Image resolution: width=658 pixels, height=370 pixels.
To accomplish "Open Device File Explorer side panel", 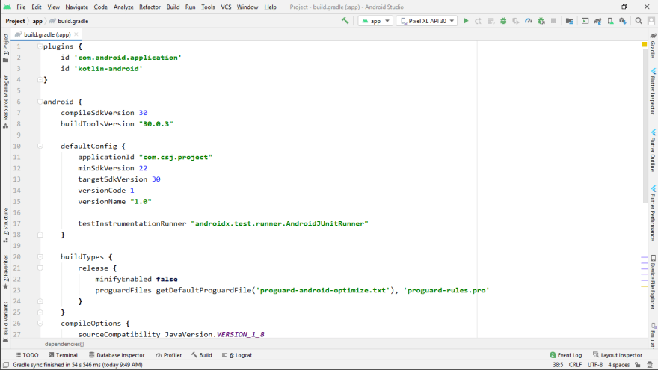I will click(x=653, y=282).
